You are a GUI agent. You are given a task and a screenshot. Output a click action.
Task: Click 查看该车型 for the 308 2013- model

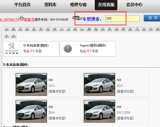pos(125,91)
